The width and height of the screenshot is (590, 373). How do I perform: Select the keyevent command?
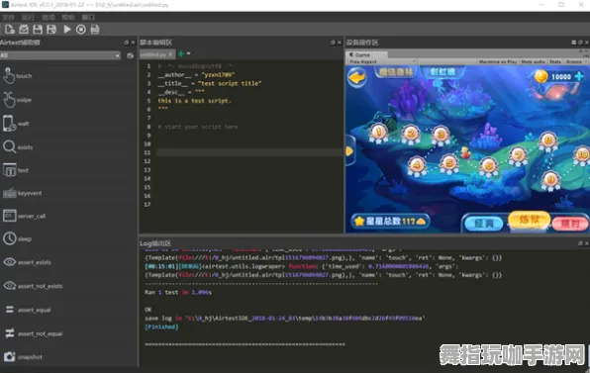(x=23, y=193)
